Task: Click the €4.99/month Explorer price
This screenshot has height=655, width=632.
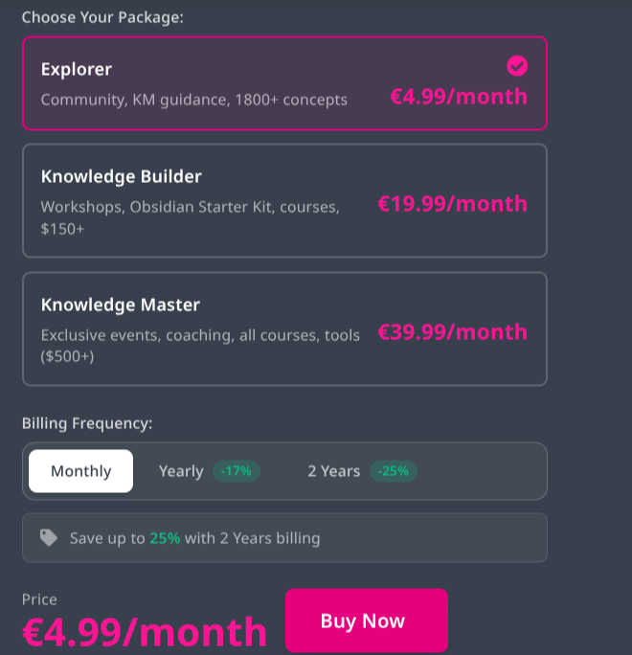Action: pyautogui.click(x=459, y=96)
